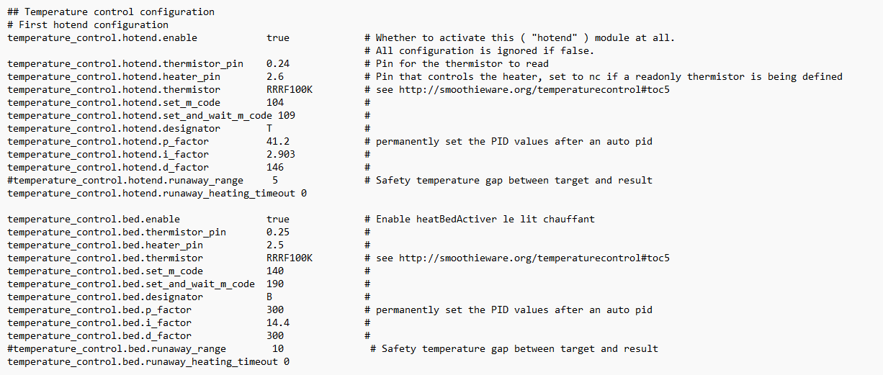Select the hotend thermistor_pin value 0.24
The image size is (883, 375).
278,63
